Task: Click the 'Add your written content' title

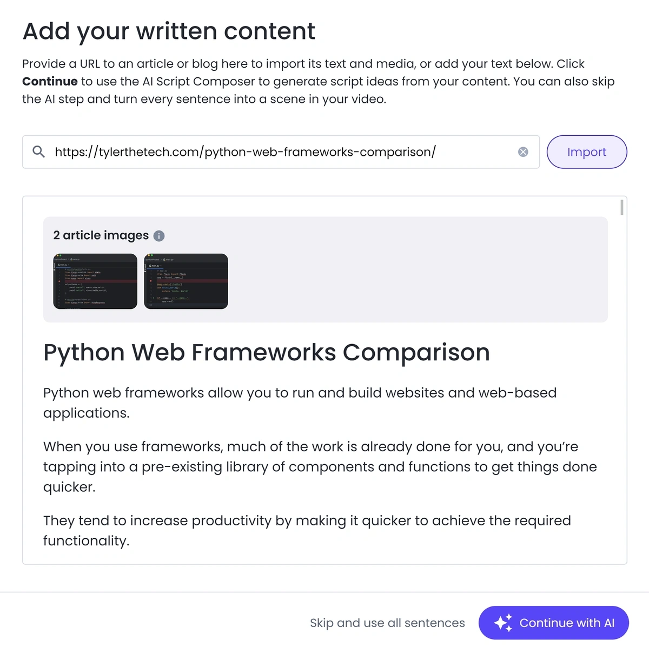Action: coord(169,31)
